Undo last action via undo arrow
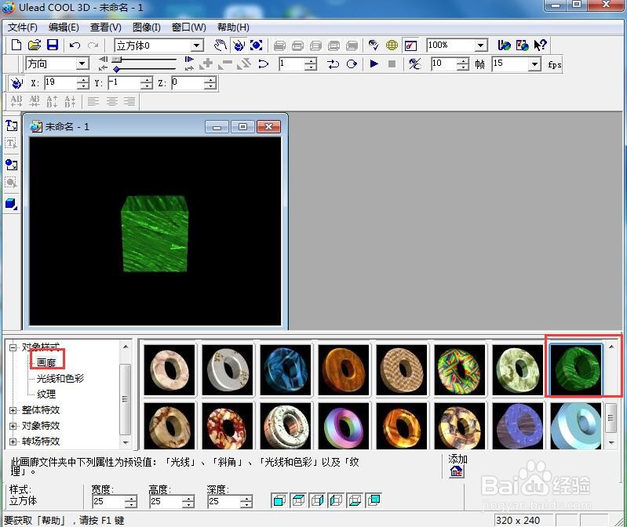 pyautogui.click(x=75, y=45)
